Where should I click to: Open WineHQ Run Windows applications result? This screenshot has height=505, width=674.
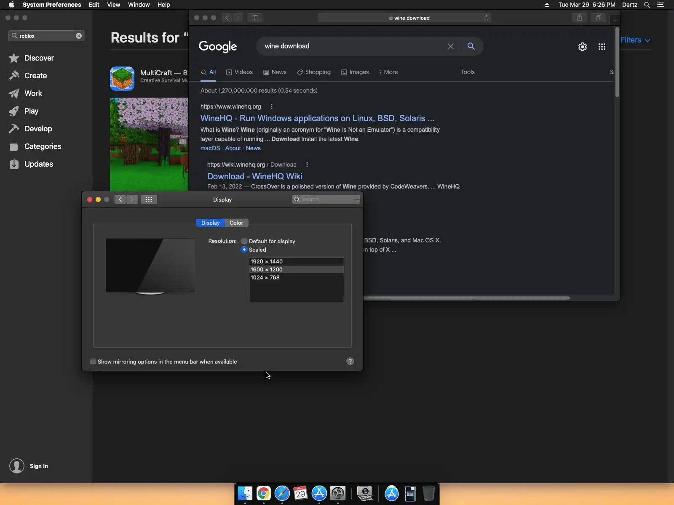pyautogui.click(x=317, y=118)
